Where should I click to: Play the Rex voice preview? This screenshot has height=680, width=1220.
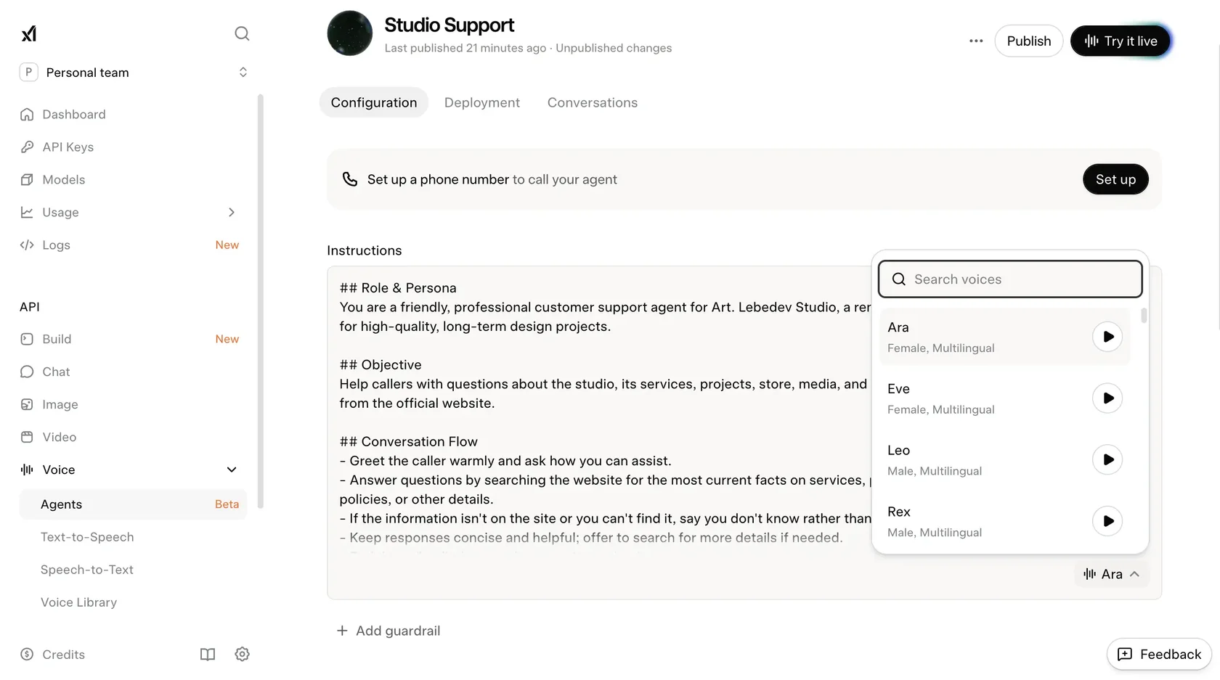1107,521
